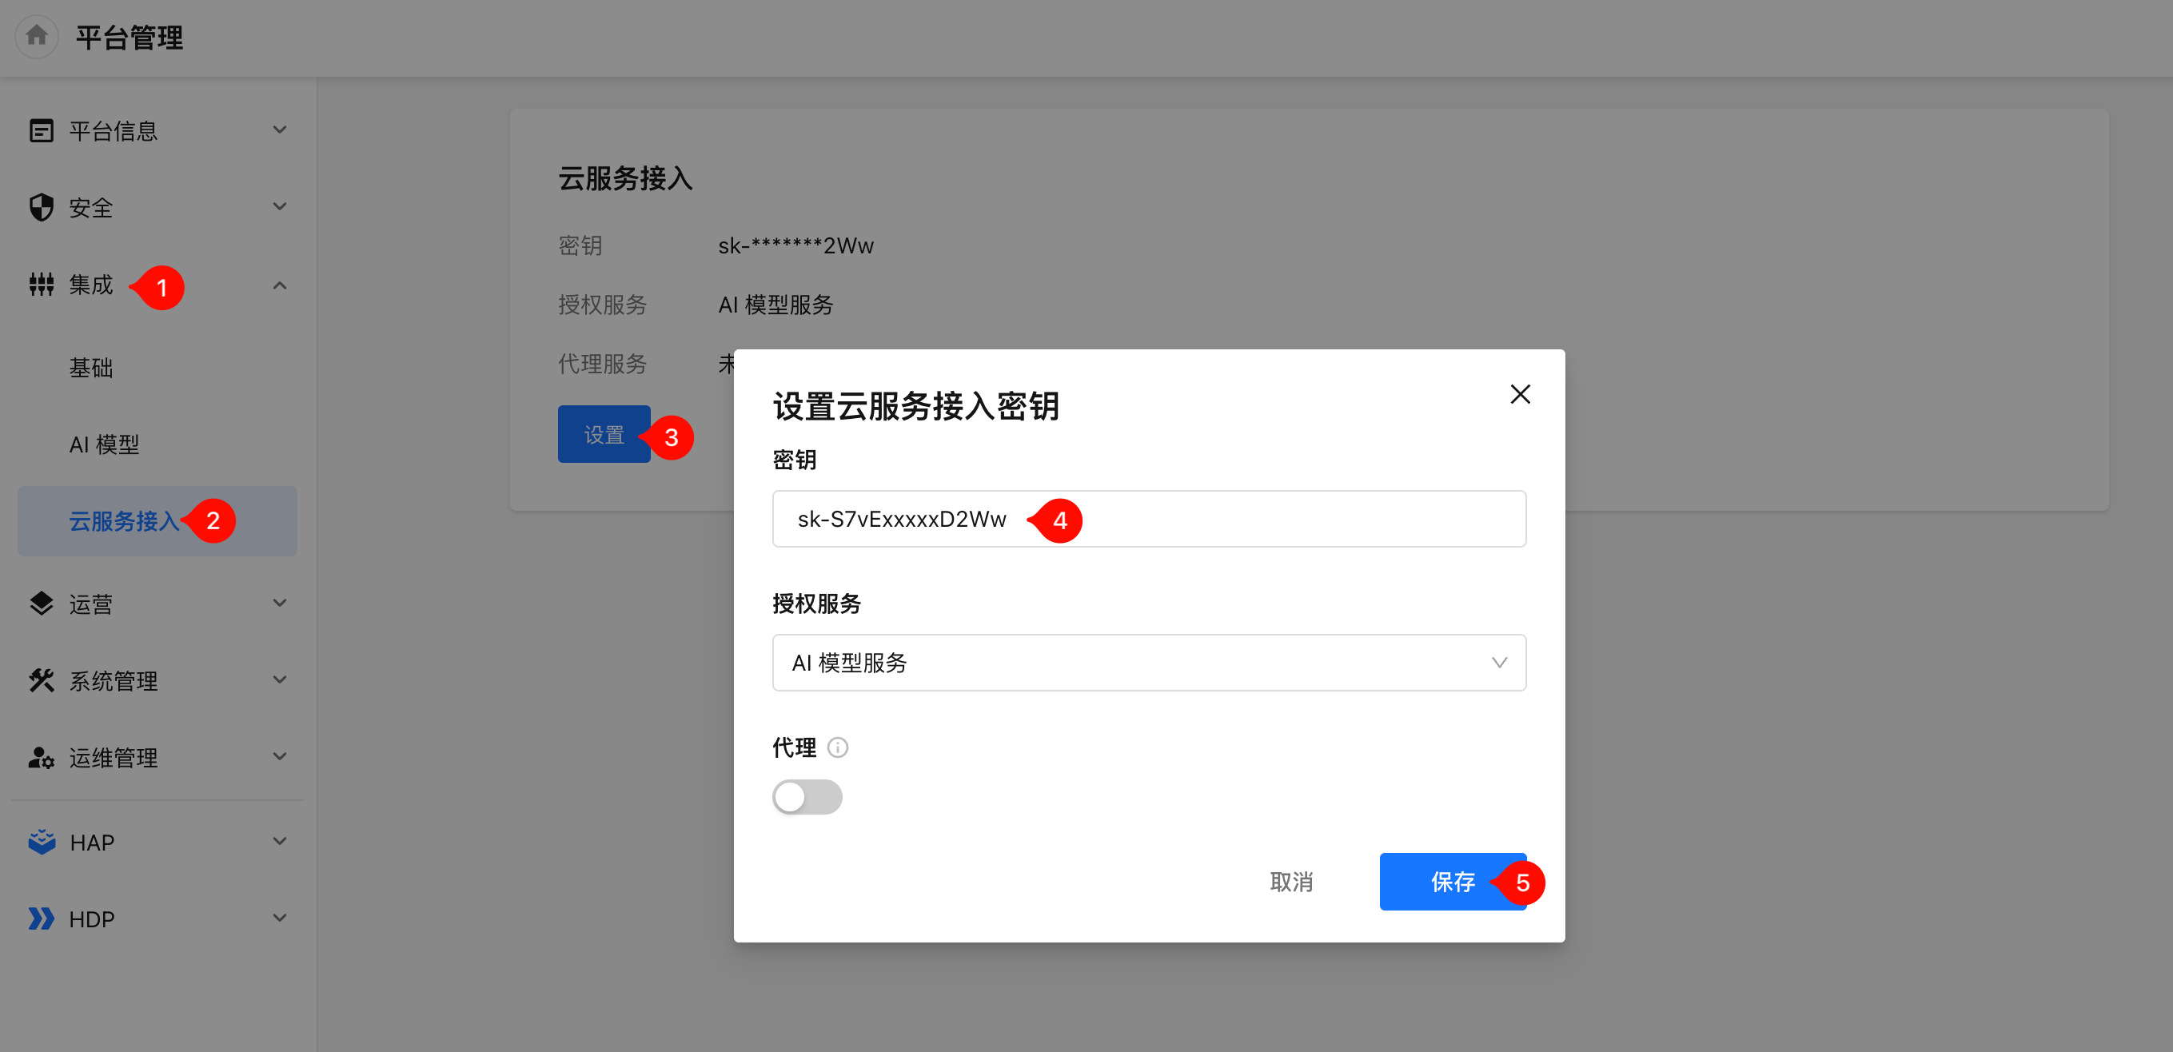Click the 运维管理 menu label
Image resolution: width=2173 pixels, height=1052 pixels.
[113, 758]
